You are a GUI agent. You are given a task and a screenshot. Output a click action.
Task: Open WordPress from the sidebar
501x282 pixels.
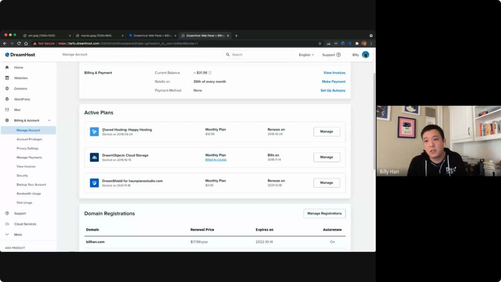[22, 99]
